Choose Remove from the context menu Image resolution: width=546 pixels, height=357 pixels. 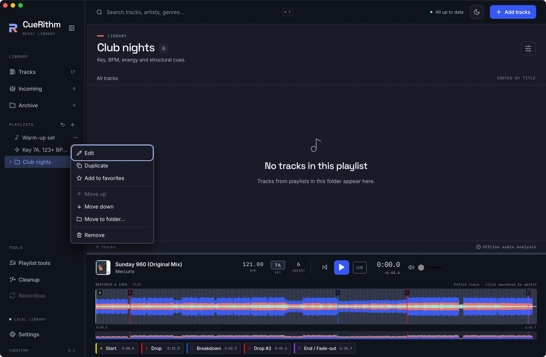[112, 235]
